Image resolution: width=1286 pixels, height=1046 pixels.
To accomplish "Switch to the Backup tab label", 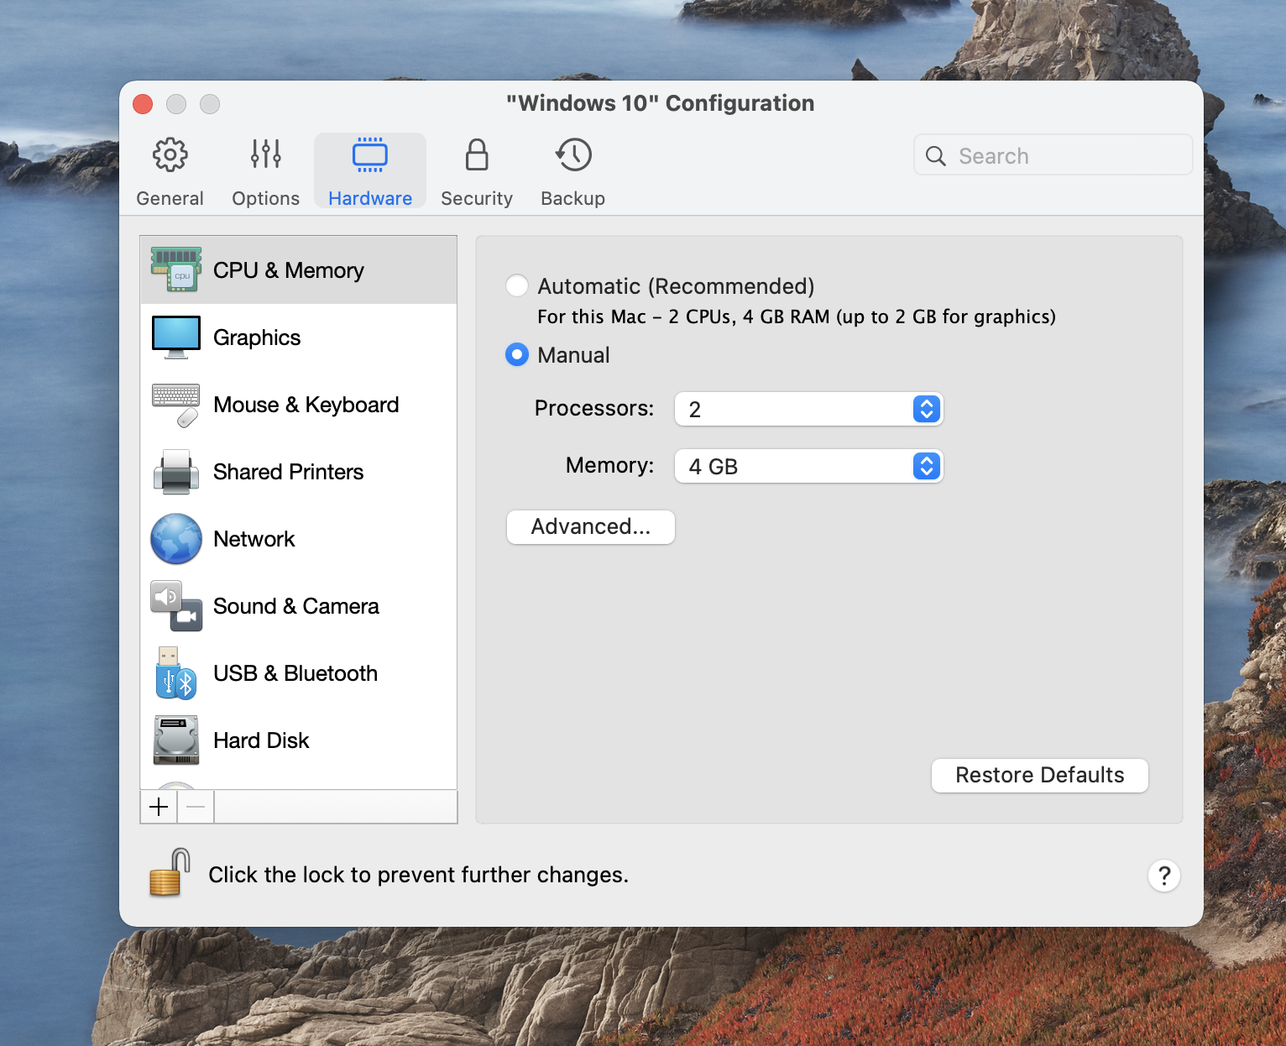I will pyautogui.click(x=573, y=198).
